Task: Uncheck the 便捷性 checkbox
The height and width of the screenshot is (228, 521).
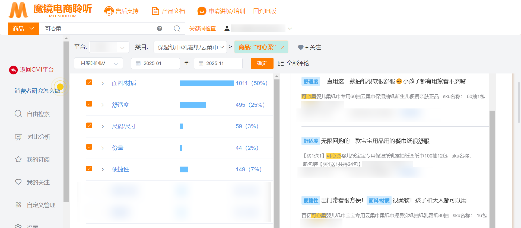Action: click(x=89, y=169)
